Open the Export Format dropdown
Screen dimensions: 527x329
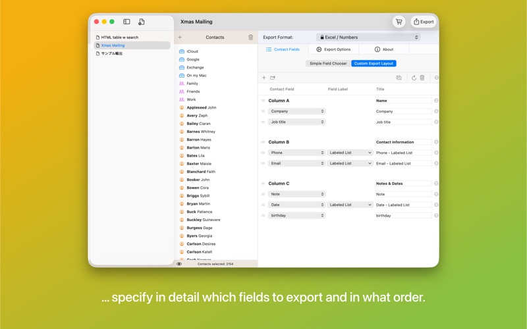coord(368,38)
